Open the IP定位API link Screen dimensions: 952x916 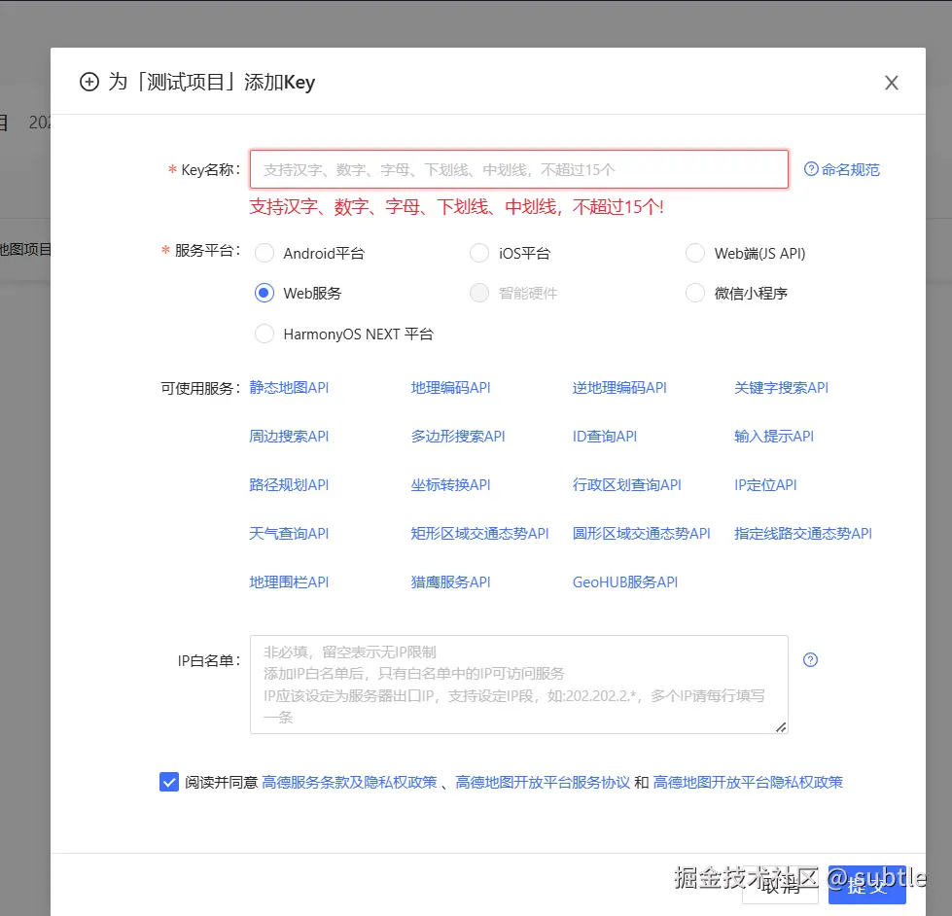pos(765,485)
